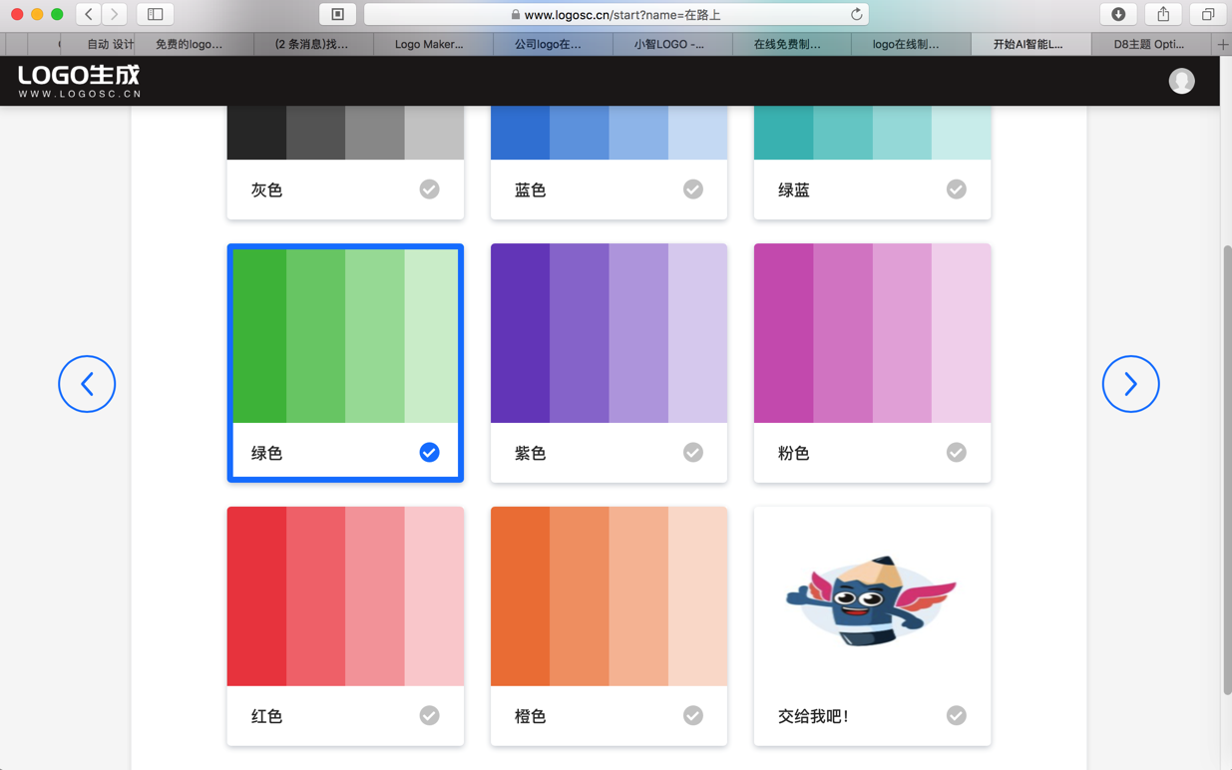
Task: Go to the previous step arrow
Action: tap(87, 384)
